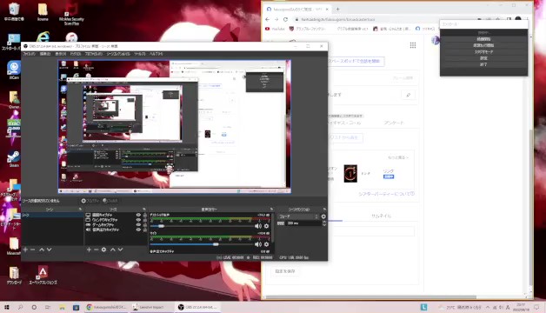Hide the Display Capture source eye icon
The width and height of the screenshot is (546, 313).
tap(138, 215)
